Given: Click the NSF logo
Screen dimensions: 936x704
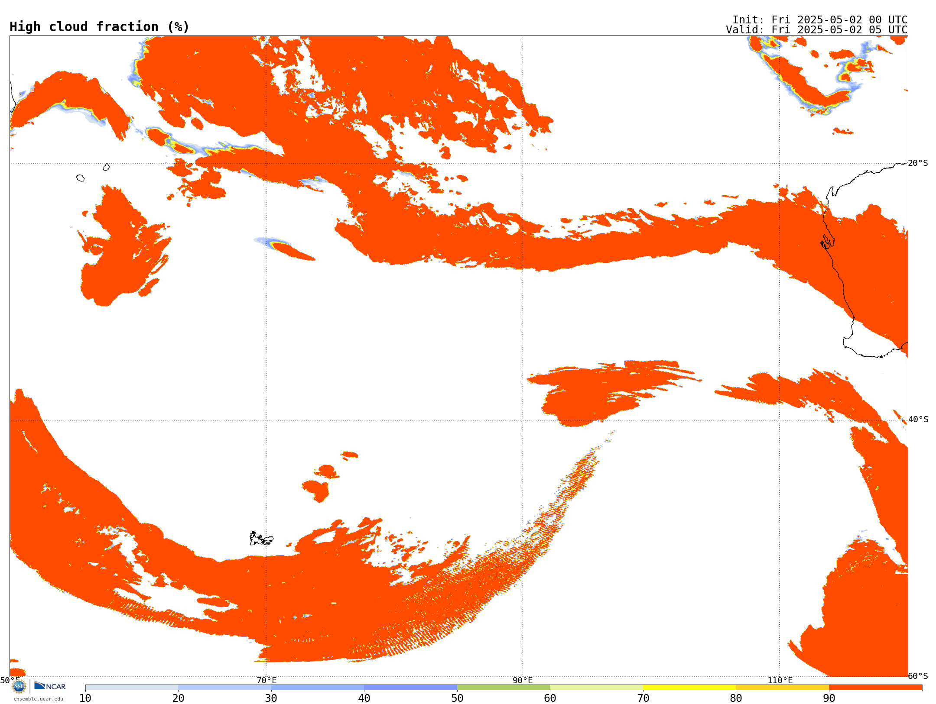Looking at the screenshot, I should (19, 686).
